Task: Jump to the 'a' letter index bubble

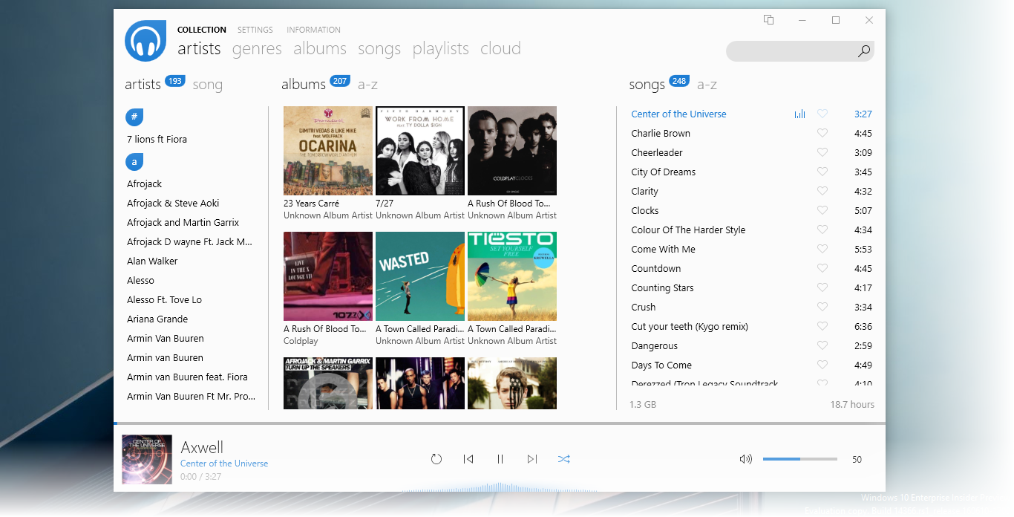Action: 134,161
